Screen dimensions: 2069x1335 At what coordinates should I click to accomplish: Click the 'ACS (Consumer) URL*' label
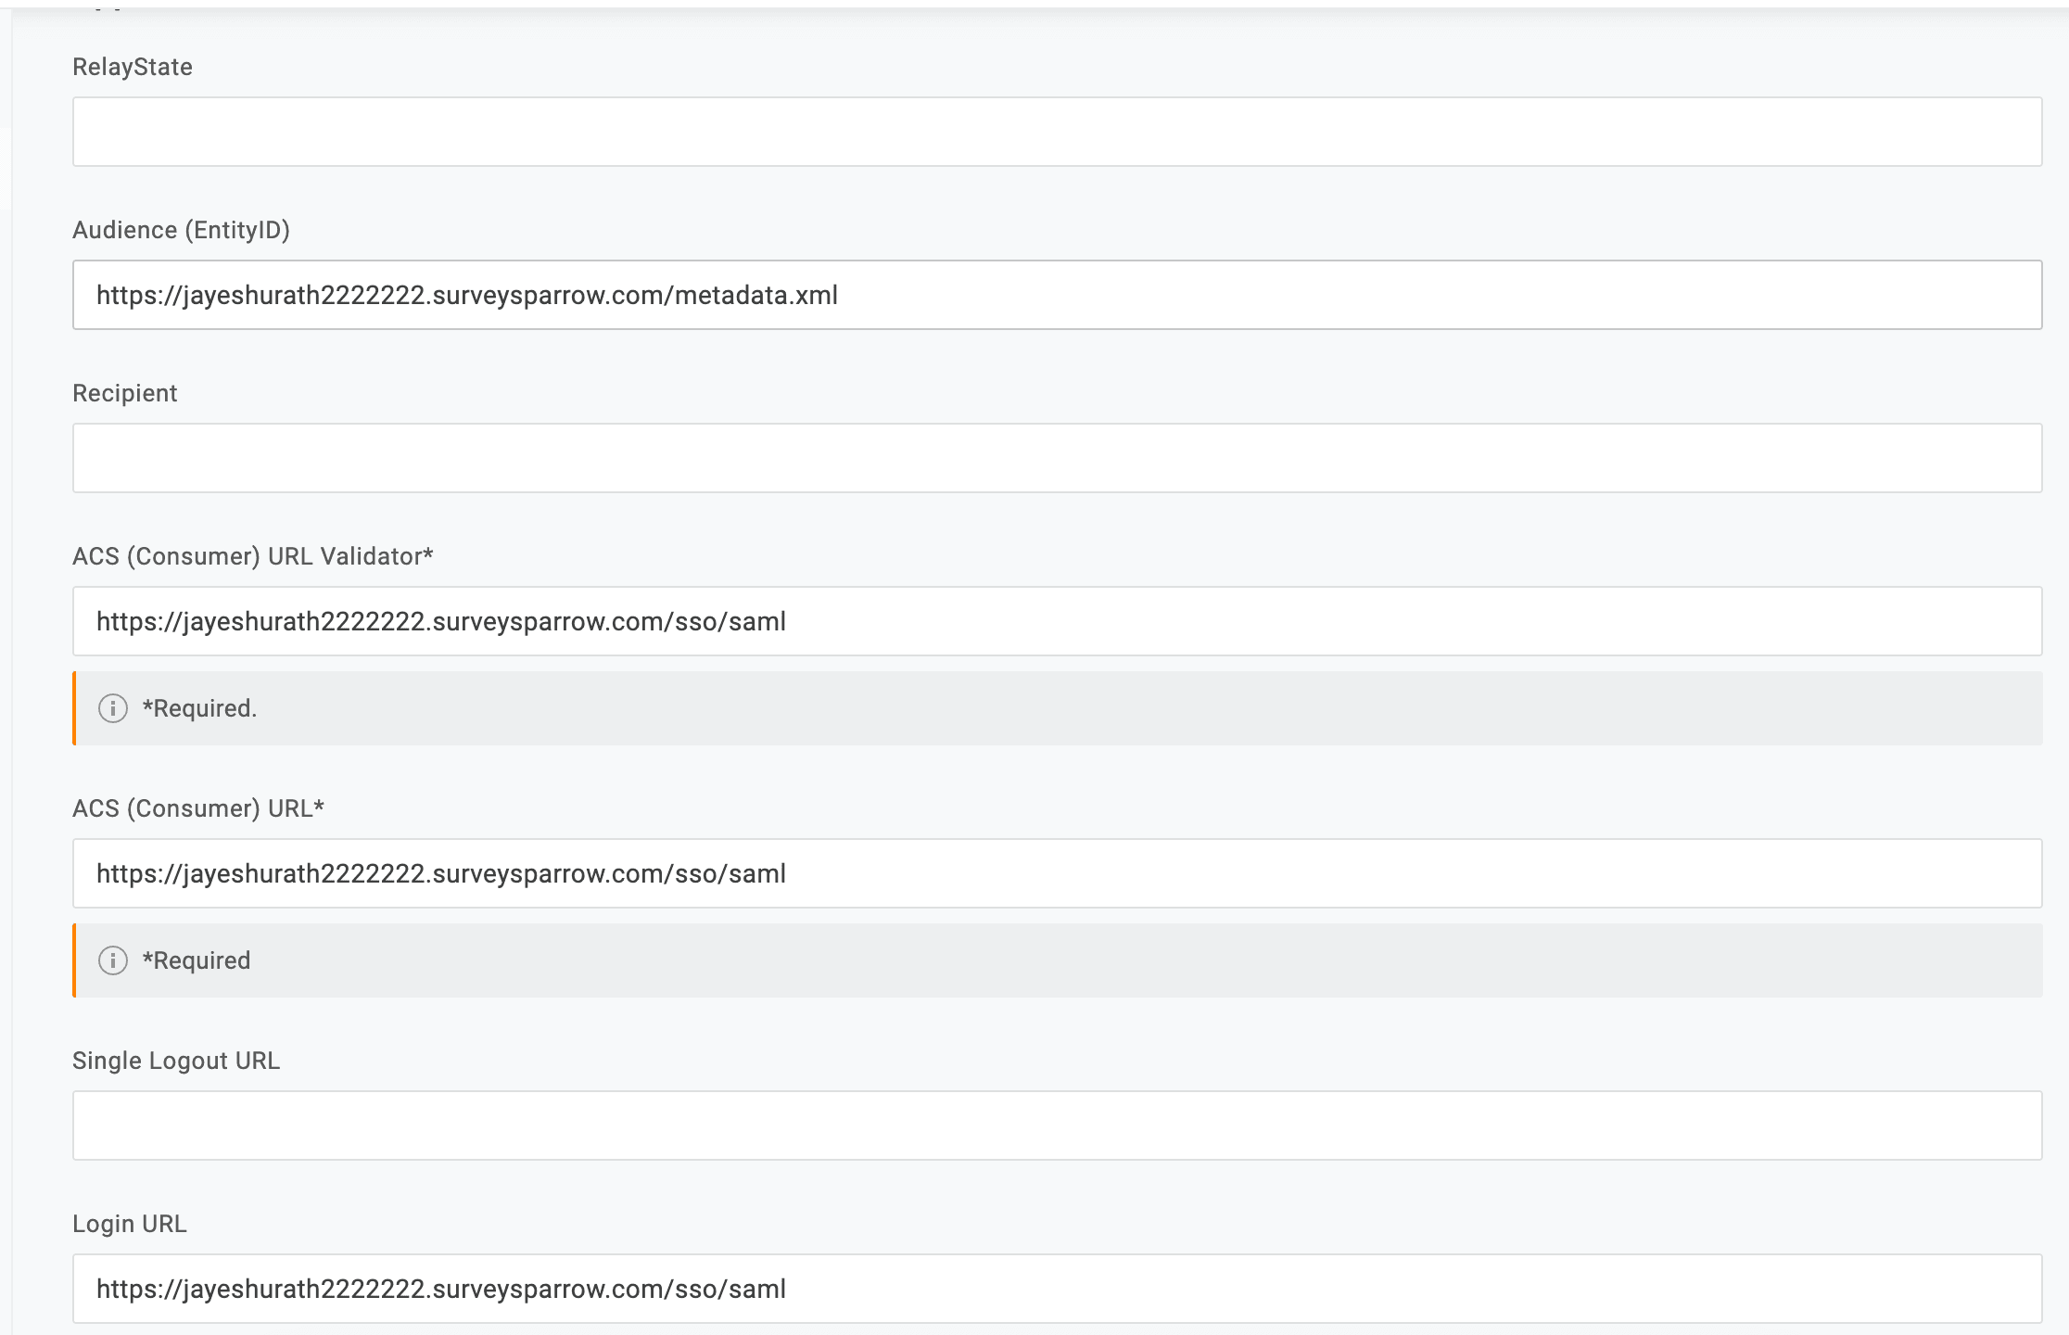[197, 808]
